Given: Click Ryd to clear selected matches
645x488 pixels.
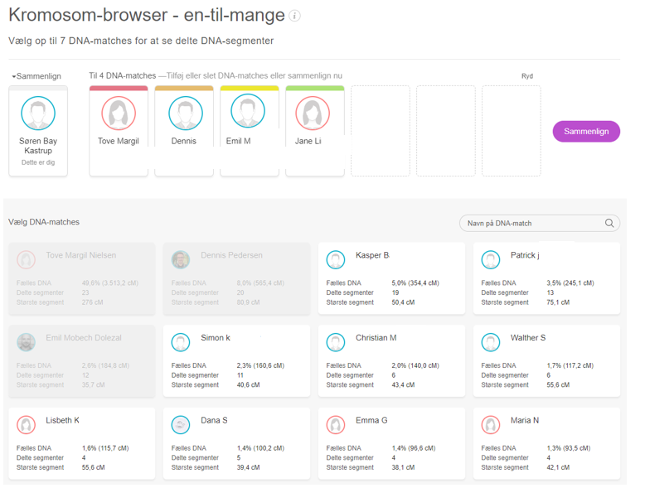Looking at the screenshot, I should click(526, 76).
